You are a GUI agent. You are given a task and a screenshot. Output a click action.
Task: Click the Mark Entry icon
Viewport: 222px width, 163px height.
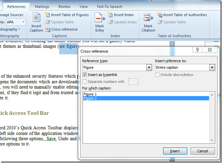[100, 17]
